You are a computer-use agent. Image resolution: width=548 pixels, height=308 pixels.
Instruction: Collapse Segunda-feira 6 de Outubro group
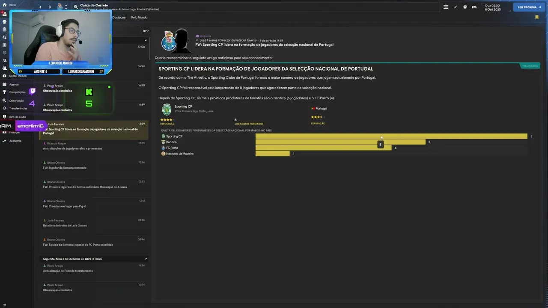146,259
